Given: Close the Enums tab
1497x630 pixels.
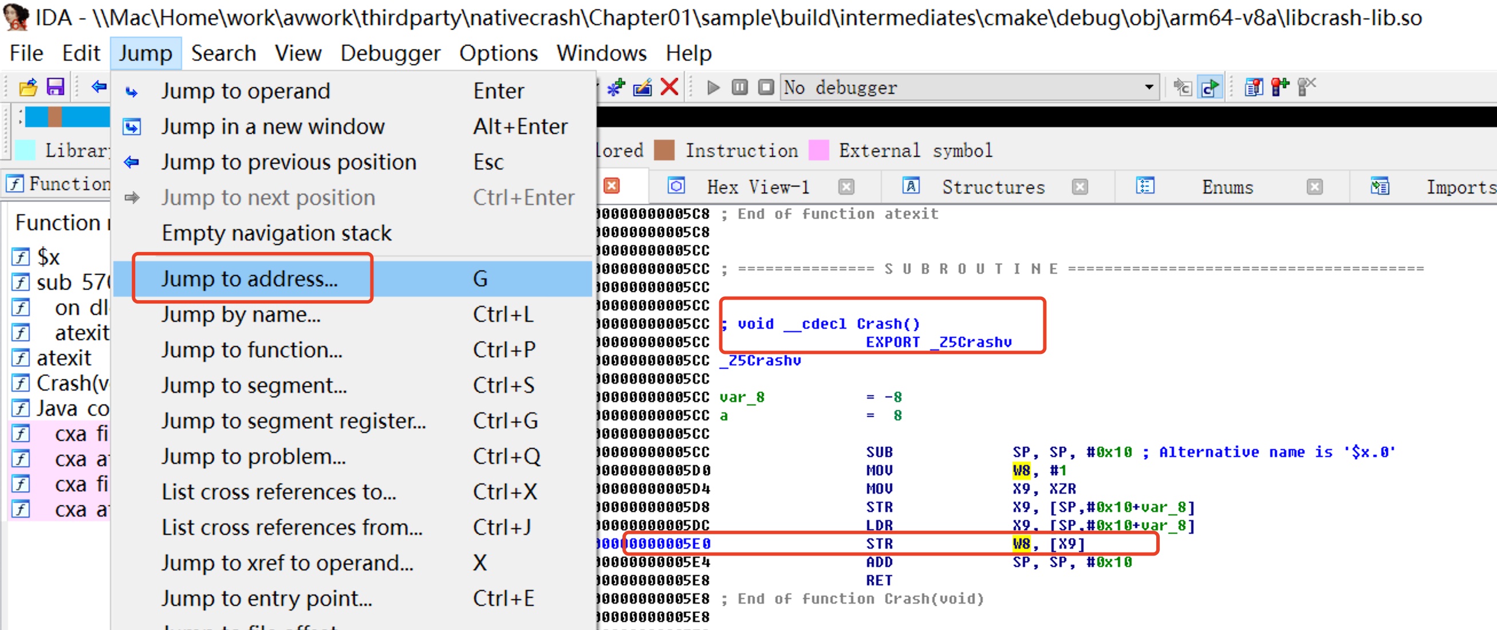Looking at the screenshot, I should tap(1314, 187).
